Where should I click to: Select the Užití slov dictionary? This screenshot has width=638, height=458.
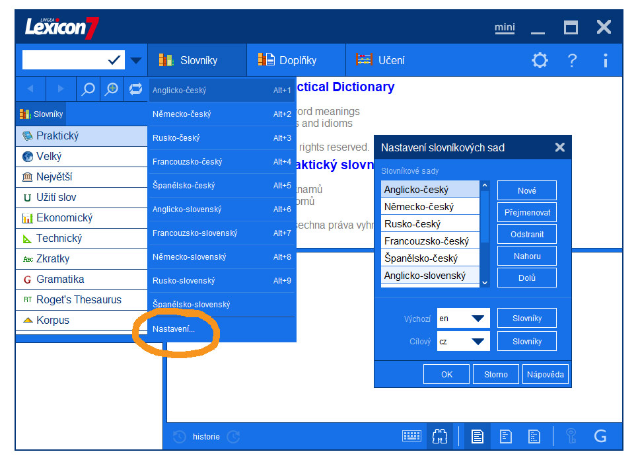pos(81,198)
